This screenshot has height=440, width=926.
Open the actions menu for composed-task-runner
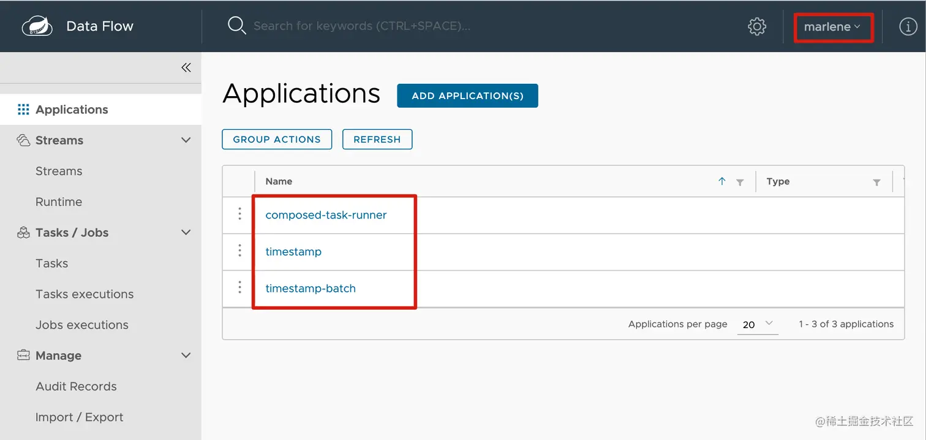[x=239, y=214]
